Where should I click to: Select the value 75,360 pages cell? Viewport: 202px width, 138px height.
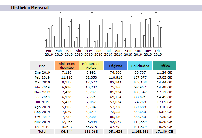[116, 87]
